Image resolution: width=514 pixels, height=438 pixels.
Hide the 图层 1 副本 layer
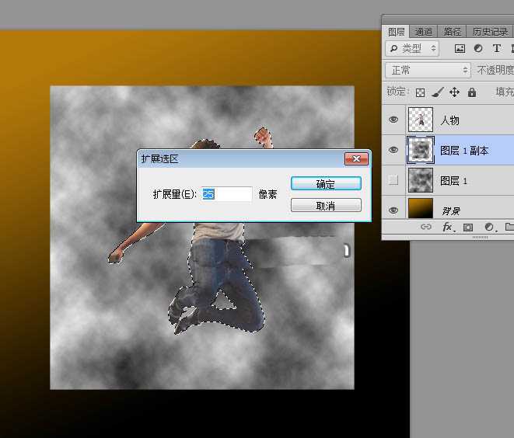pyautogui.click(x=393, y=151)
